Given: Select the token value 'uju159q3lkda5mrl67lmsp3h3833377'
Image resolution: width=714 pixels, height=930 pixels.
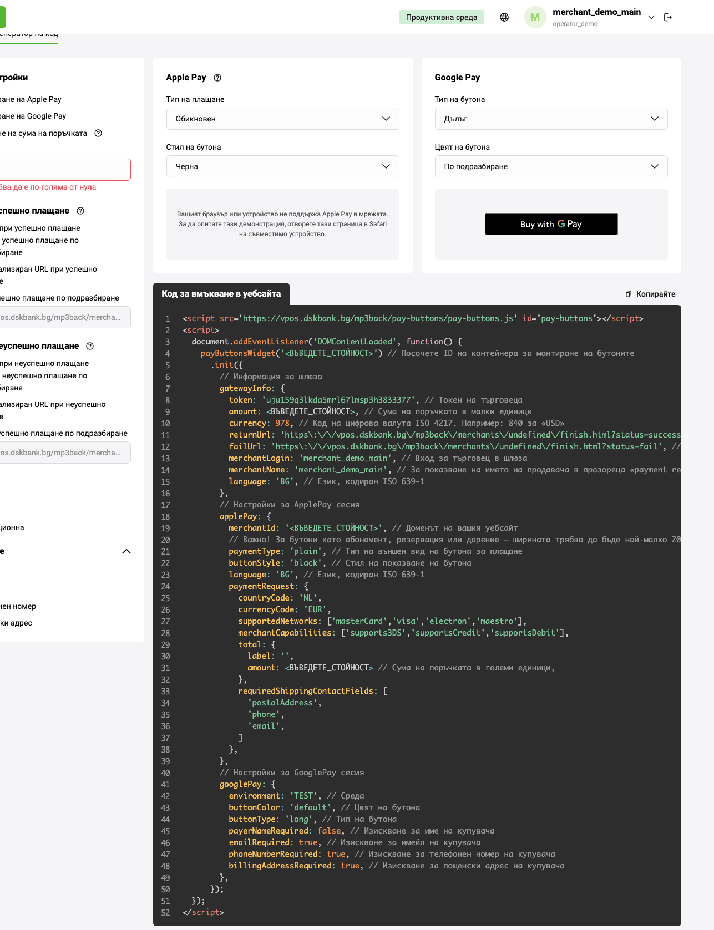Looking at the screenshot, I should (x=338, y=400).
